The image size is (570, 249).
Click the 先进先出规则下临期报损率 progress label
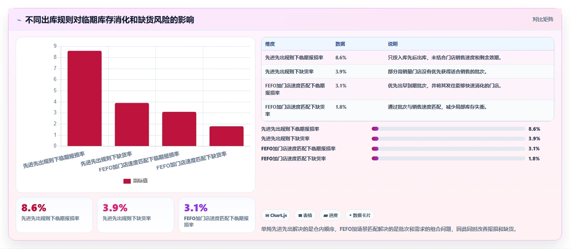pyautogui.click(x=290, y=129)
